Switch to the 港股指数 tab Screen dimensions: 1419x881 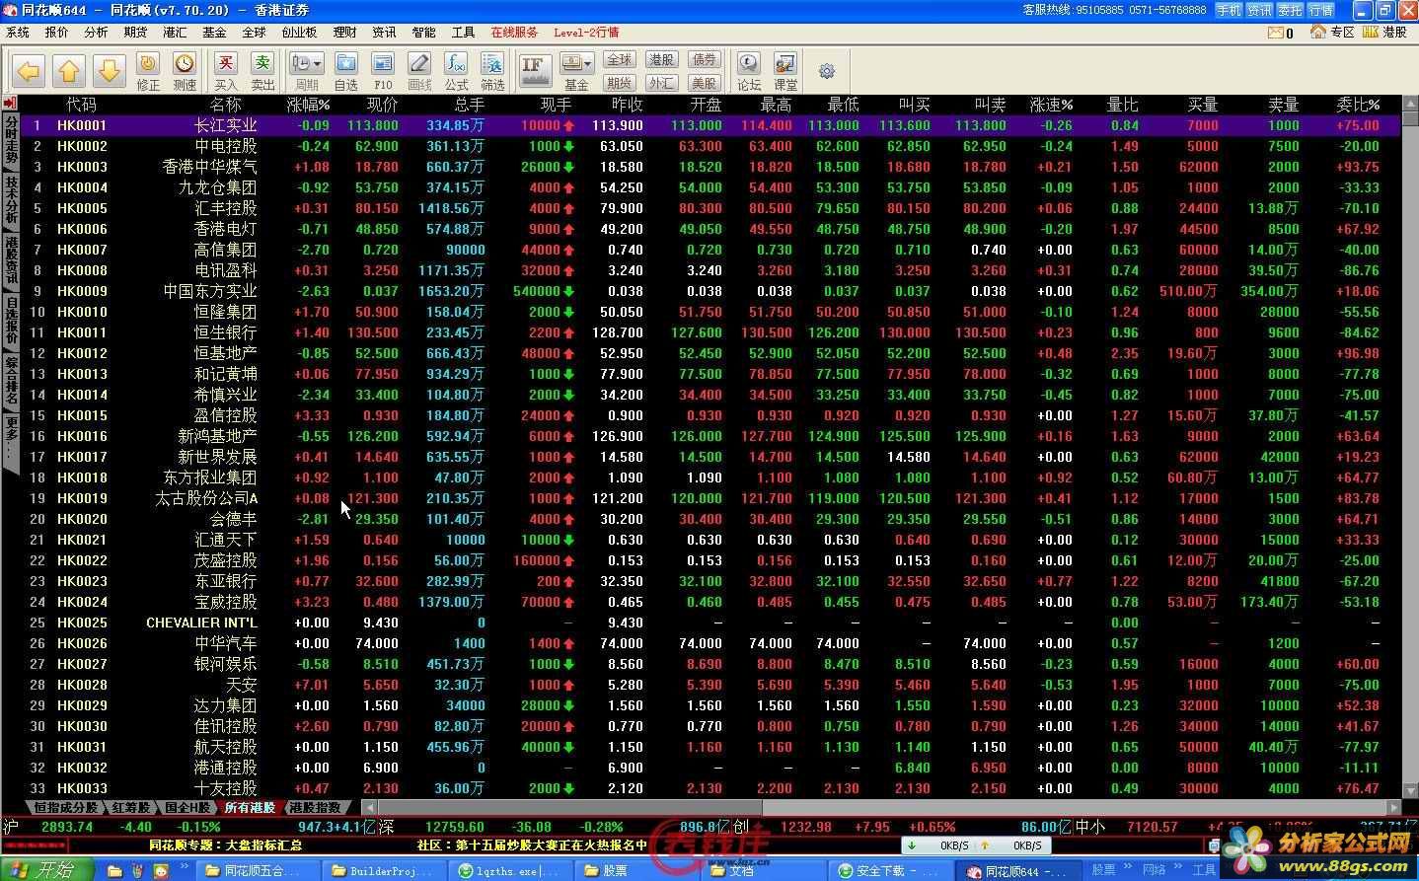coord(315,807)
